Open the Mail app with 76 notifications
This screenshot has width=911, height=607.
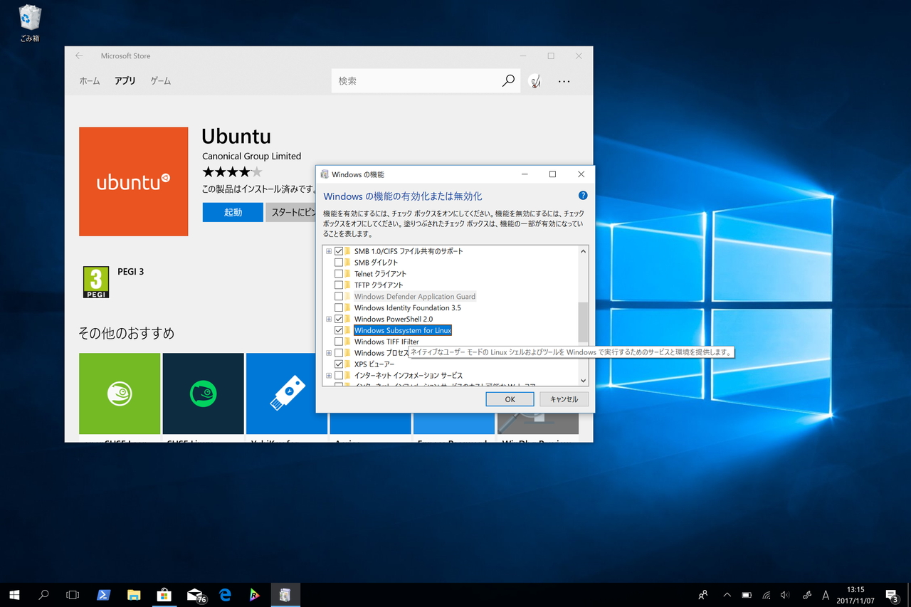click(194, 595)
